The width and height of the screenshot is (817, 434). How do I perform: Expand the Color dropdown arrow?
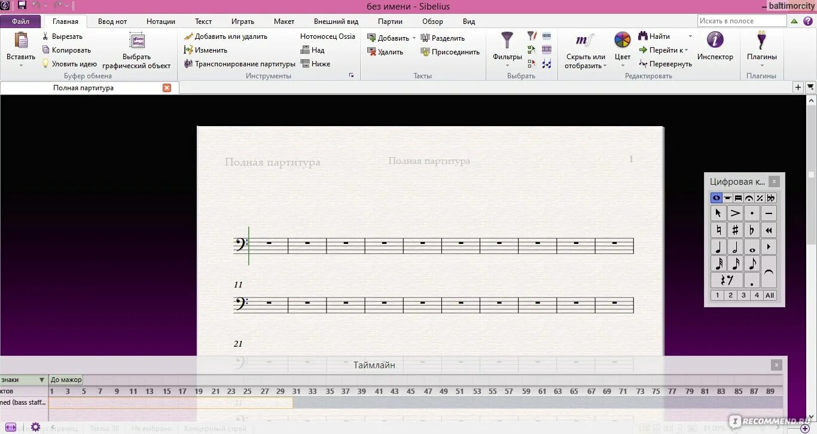623,65
